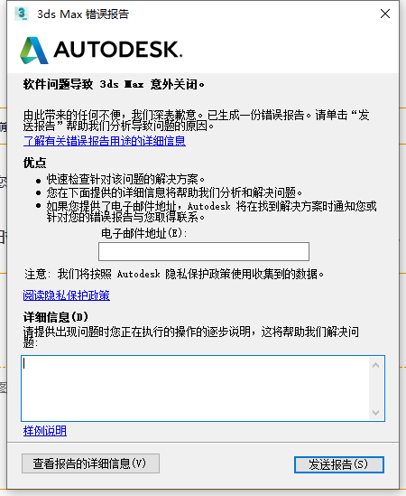Image resolution: width=406 pixels, height=496 pixels.
Task: Click inside the 详细信息 description text area
Action: [196, 388]
